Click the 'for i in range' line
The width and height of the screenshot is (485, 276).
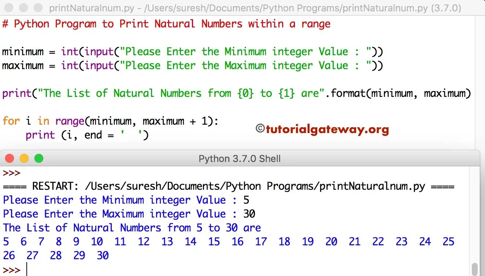point(110,121)
